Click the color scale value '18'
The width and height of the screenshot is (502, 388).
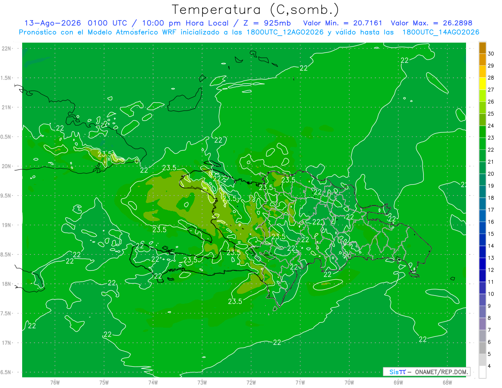[491, 198]
